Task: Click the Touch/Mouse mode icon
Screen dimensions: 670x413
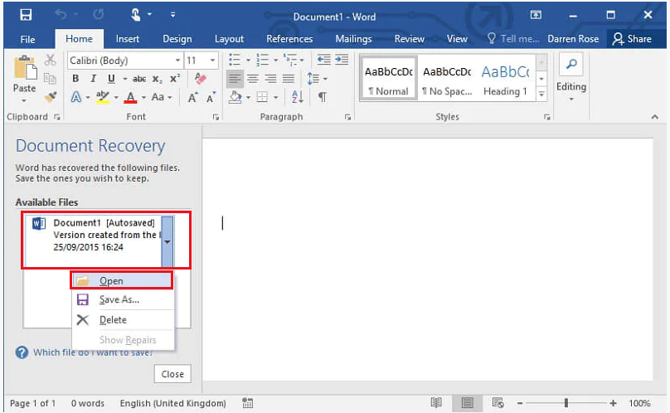Action: [x=135, y=15]
